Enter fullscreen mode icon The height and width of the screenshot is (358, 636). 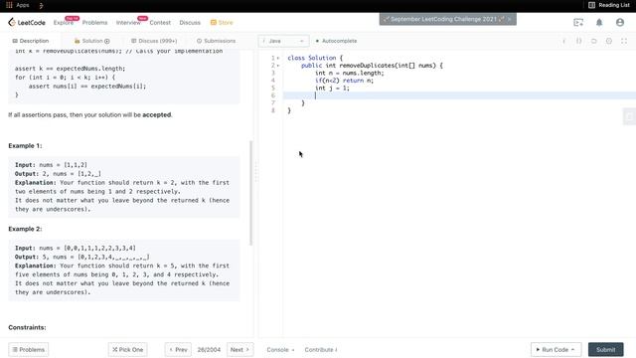click(624, 41)
